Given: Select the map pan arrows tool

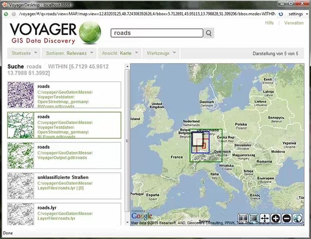Looking at the screenshot, I should pos(265,218).
